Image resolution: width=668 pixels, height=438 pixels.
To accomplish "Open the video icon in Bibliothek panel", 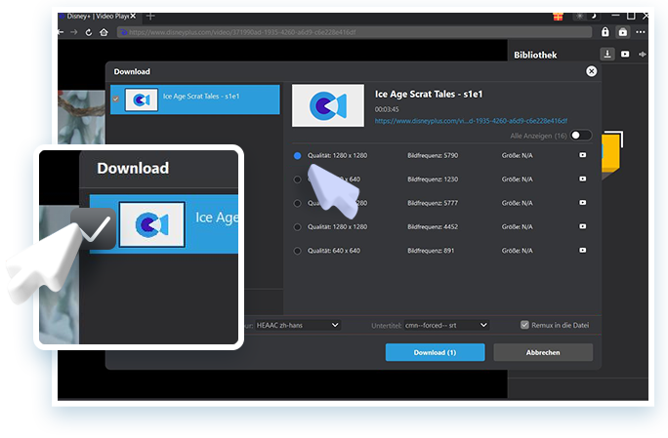I will 625,54.
